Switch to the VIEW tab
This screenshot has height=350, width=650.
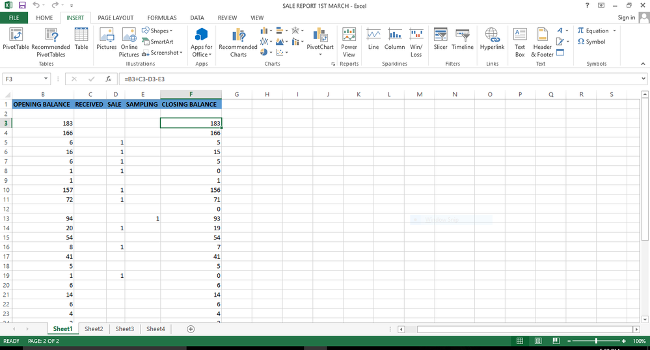click(x=257, y=18)
